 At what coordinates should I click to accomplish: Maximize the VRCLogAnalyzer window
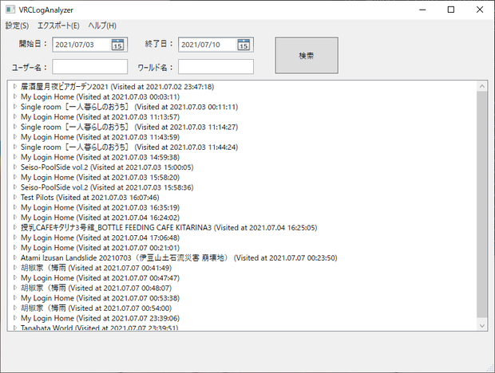click(451, 10)
